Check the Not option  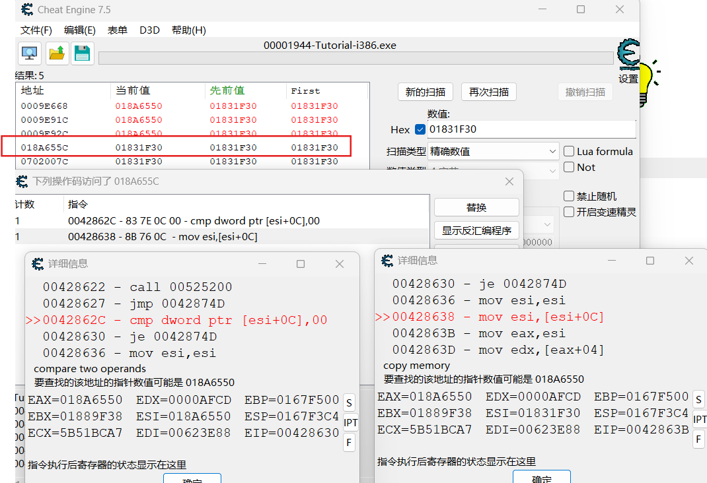coord(569,168)
